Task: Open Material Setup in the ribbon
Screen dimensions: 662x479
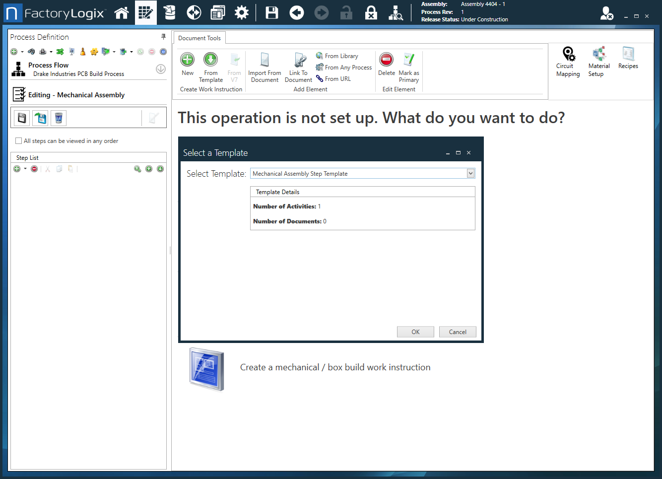Action: (x=598, y=61)
